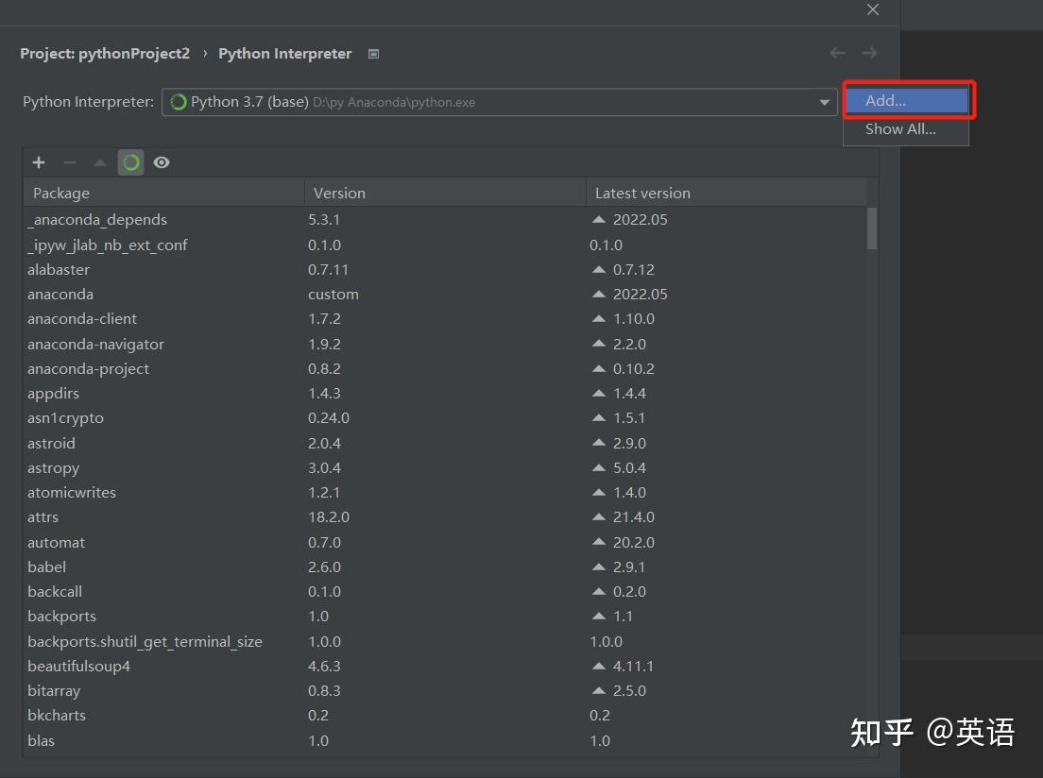Click the Python Interpreter breadcrumb item

click(284, 53)
